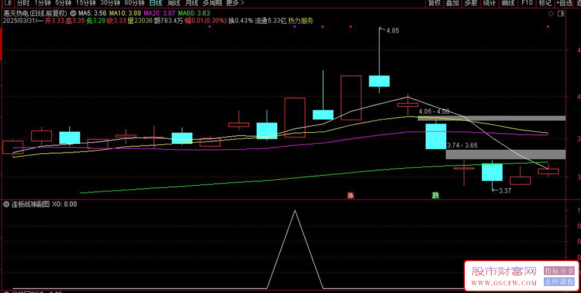This screenshot has width=581, height=293.
Task: Click the MA20: 3.87 label
Action: [x=159, y=13]
